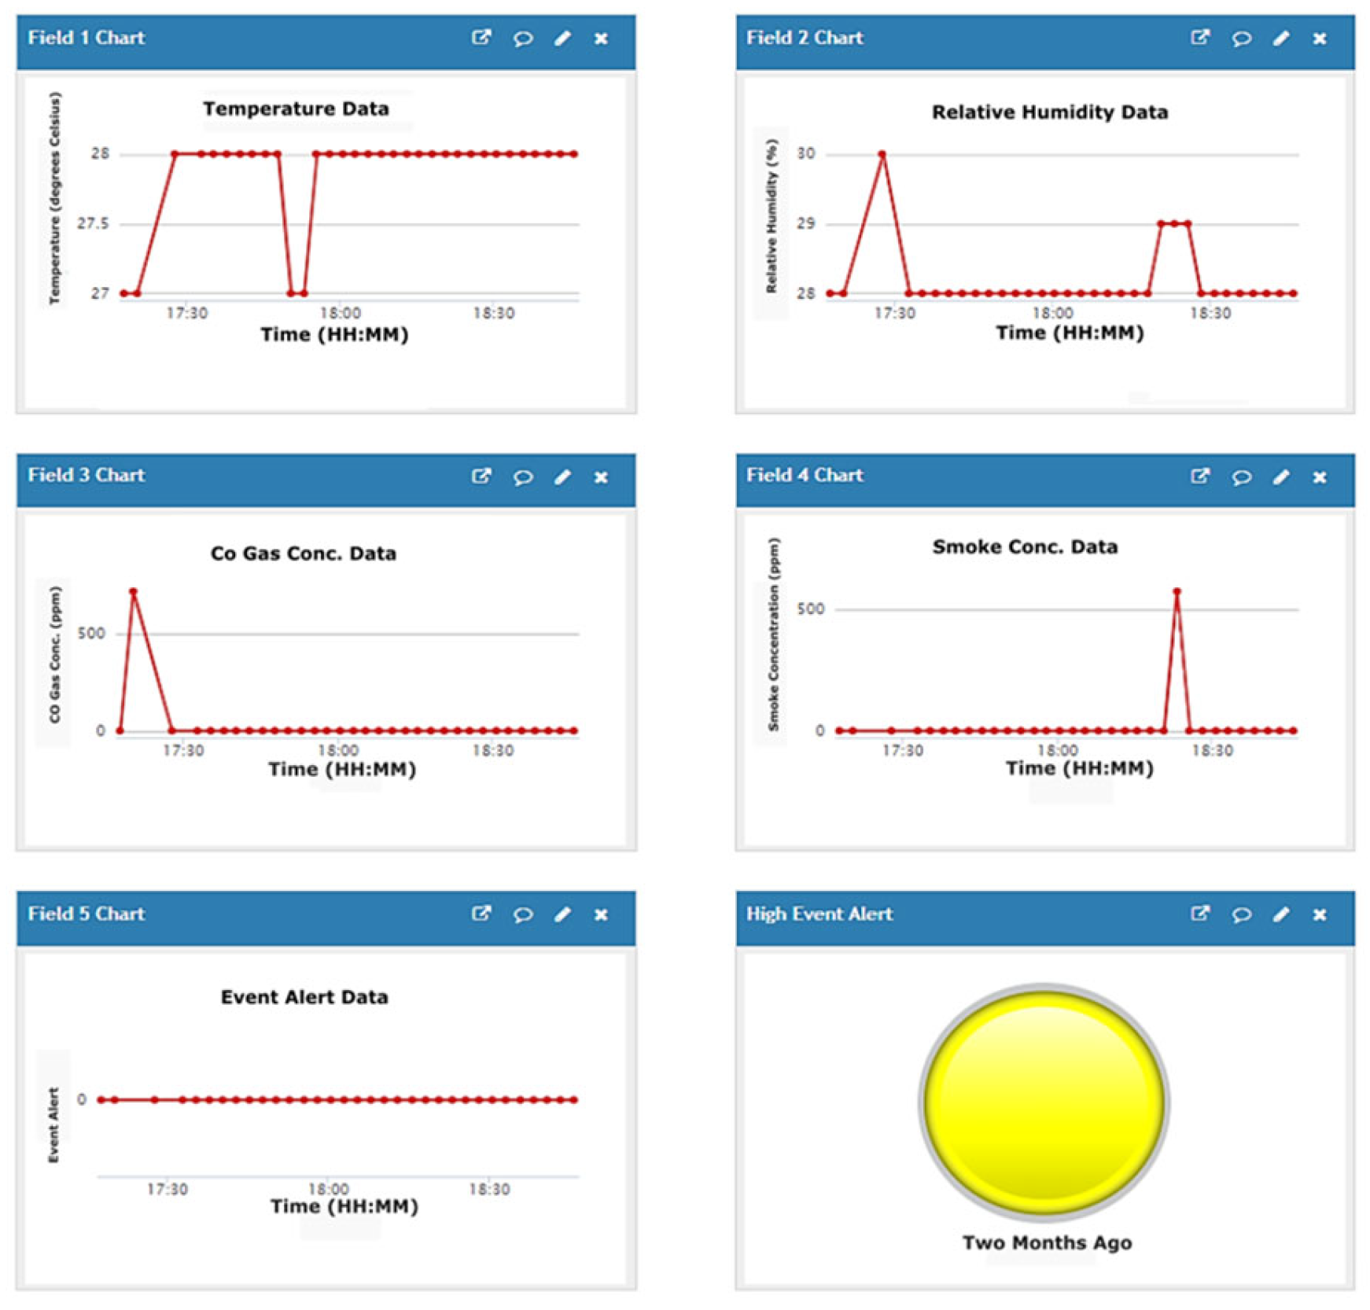Open Field 1 Chart in new window
The image size is (1370, 1310).
click(x=481, y=38)
